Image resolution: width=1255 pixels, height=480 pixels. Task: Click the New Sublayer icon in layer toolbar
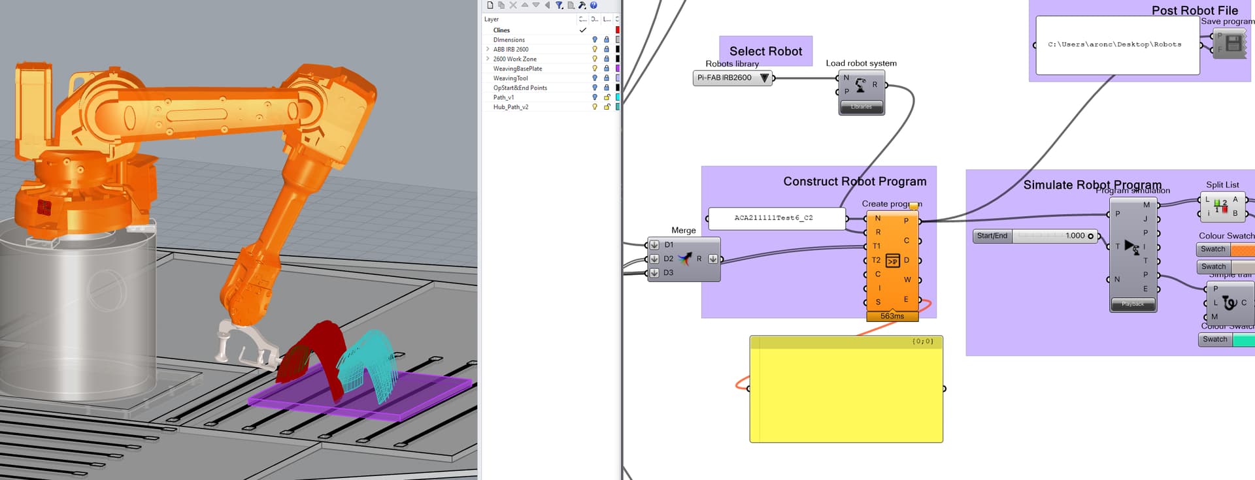(501, 5)
